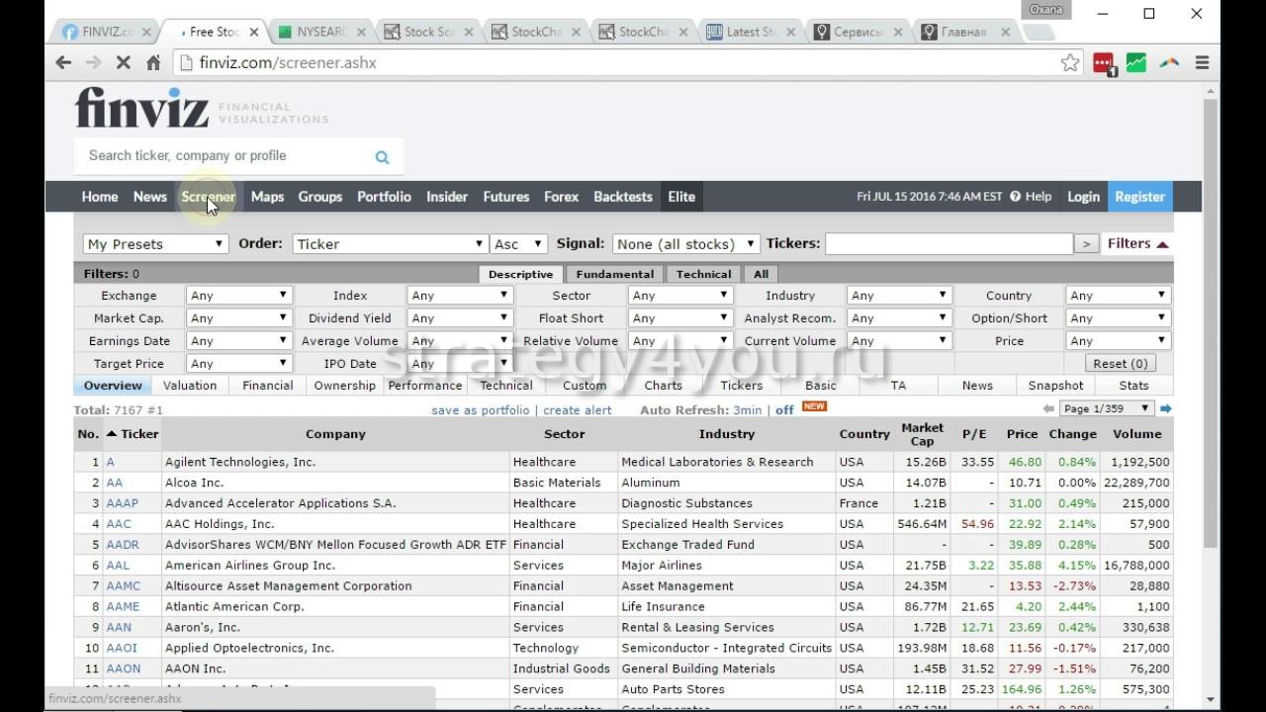Open Chrome hamburger menu

tap(1203, 62)
